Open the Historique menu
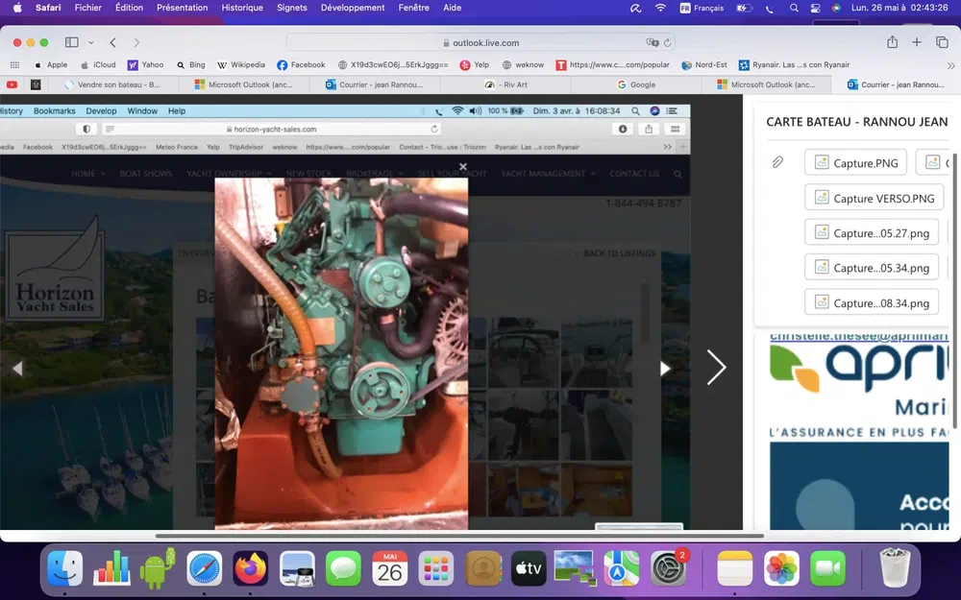 [242, 8]
